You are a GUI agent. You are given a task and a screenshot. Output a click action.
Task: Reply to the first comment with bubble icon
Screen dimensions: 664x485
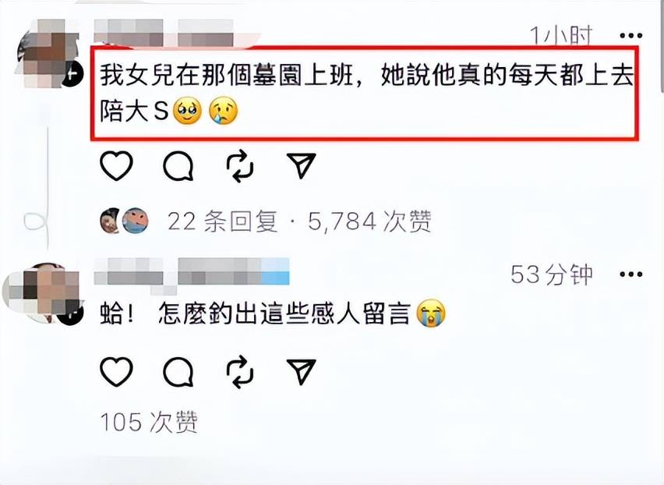178,165
